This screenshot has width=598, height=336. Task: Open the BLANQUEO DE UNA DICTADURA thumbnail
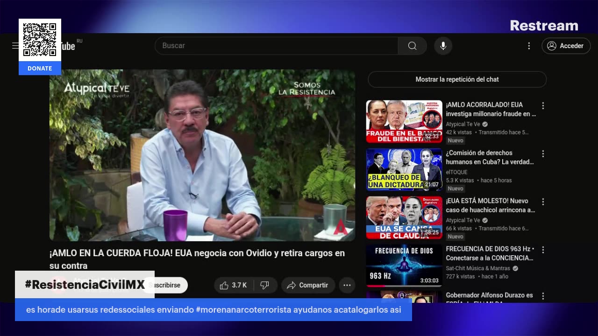[404, 169]
